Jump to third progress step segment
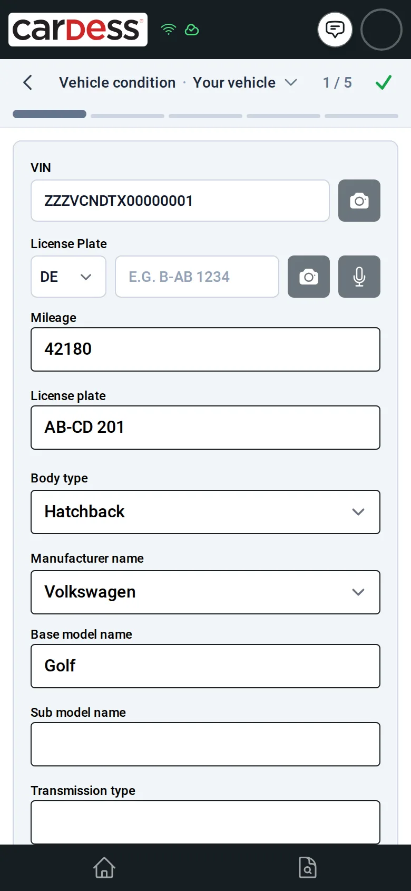This screenshot has width=411, height=891. (205, 116)
